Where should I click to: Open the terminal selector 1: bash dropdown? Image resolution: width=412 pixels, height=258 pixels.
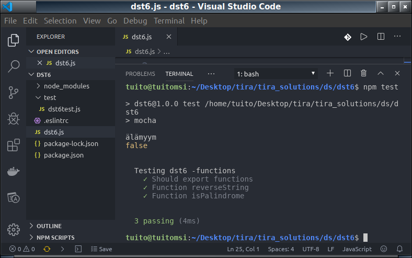pos(276,74)
